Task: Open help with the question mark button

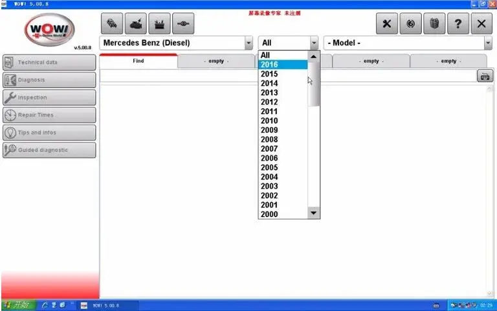Action: coord(458,23)
